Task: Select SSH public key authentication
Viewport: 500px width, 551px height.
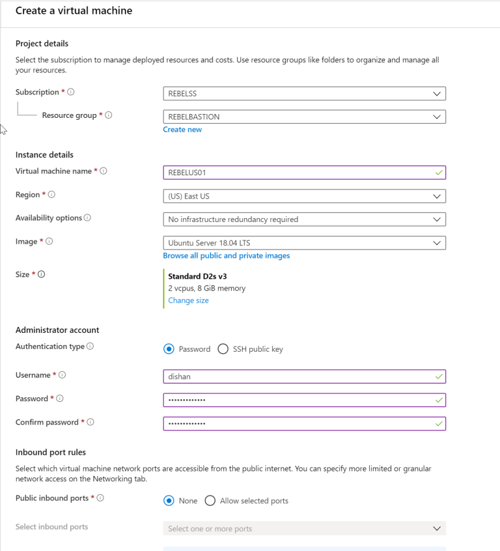Action: (x=223, y=348)
